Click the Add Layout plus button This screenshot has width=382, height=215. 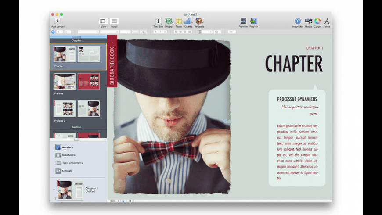(57, 21)
